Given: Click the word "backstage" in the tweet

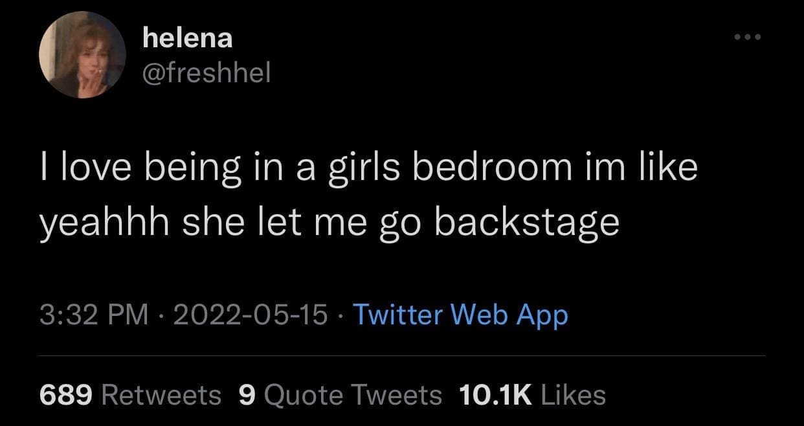Looking at the screenshot, I should point(526,223).
